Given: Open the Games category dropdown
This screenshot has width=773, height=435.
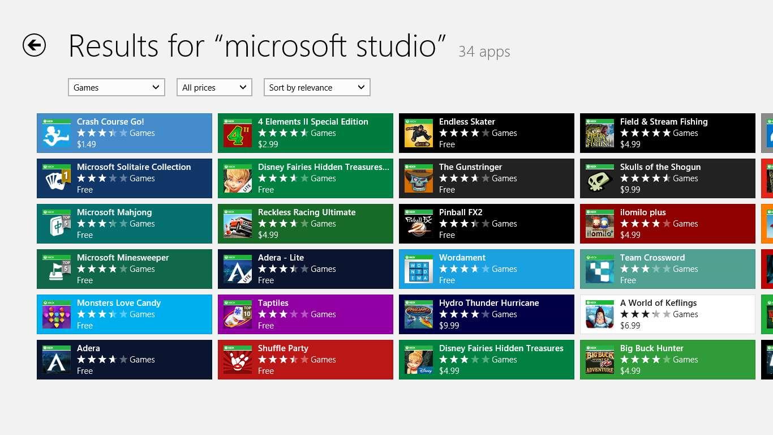Looking at the screenshot, I should point(116,87).
